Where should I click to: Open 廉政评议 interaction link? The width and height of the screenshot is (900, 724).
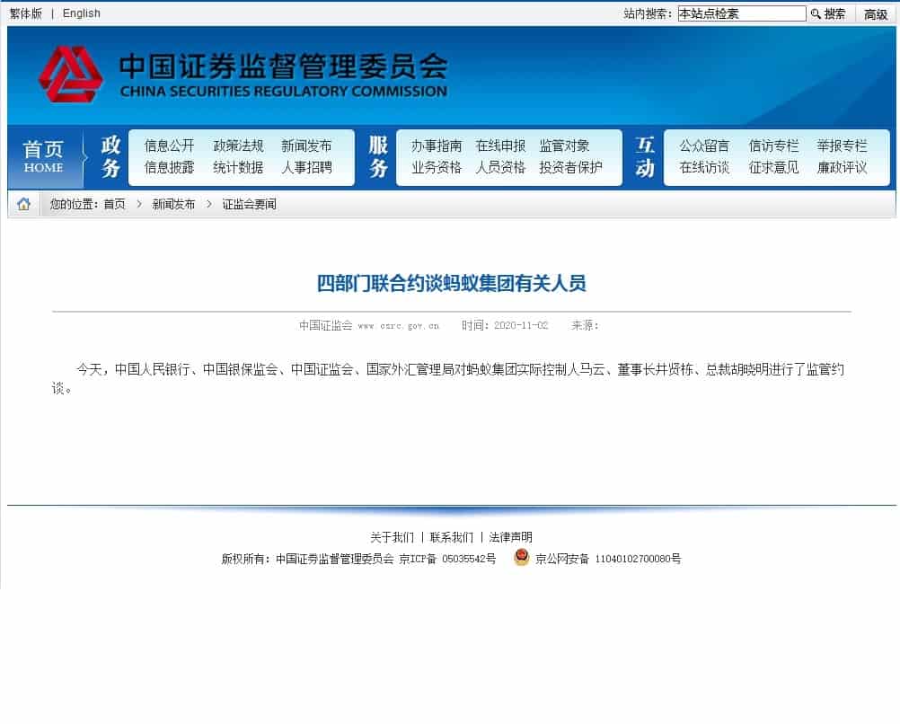pyautogui.click(x=842, y=168)
